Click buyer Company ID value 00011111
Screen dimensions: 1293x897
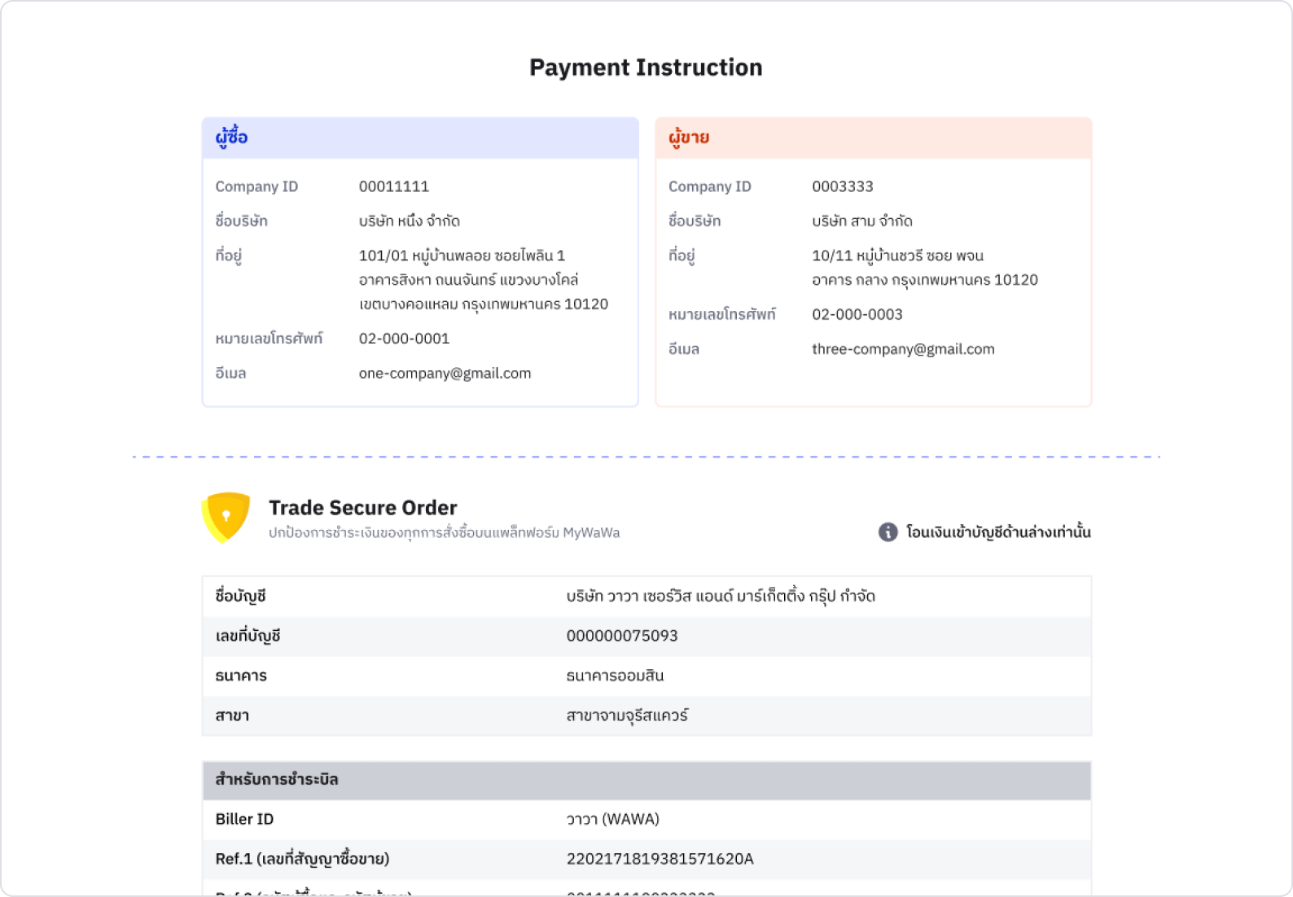click(x=393, y=186)
